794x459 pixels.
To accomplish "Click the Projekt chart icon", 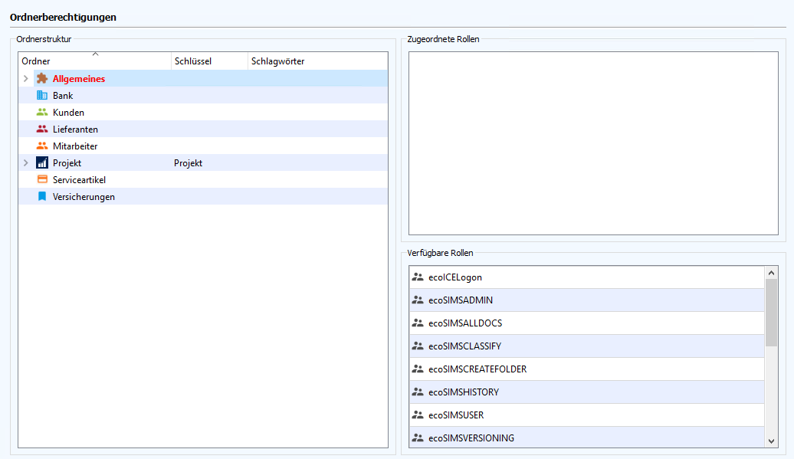I will [42, 162].
